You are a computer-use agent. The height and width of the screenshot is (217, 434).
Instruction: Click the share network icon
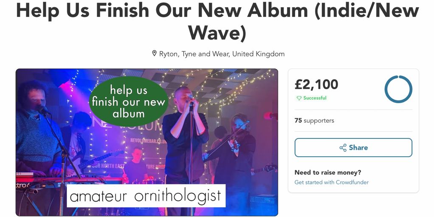coord(343,147)
